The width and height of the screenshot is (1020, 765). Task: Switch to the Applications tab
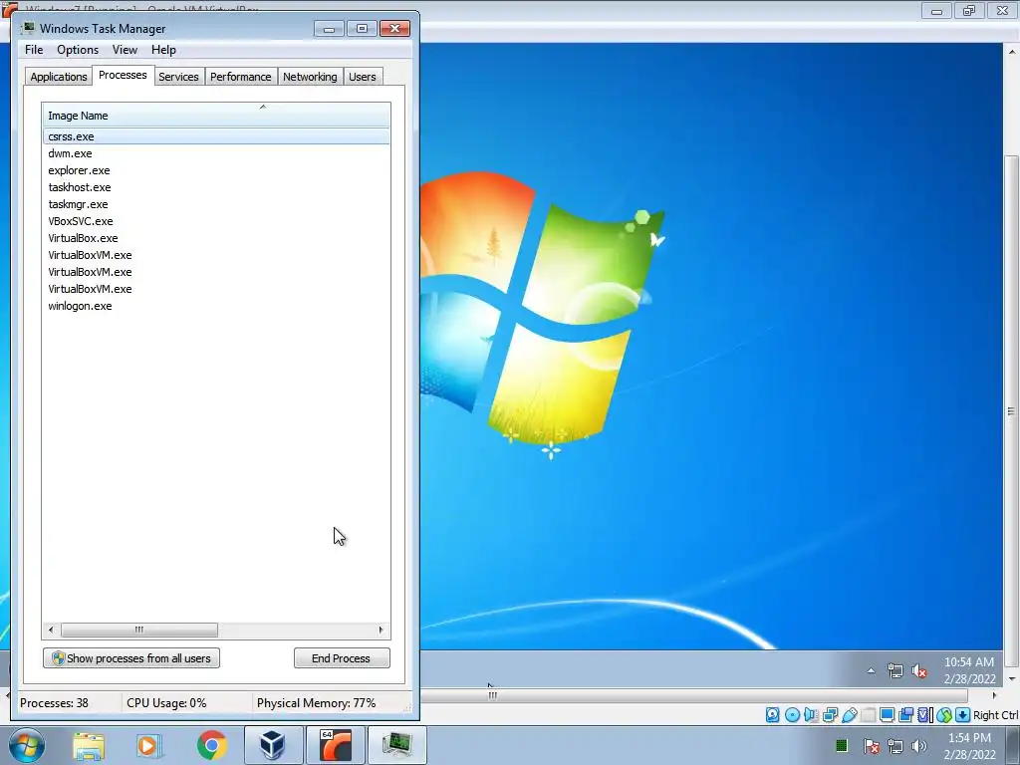click(x=59, y=77)
